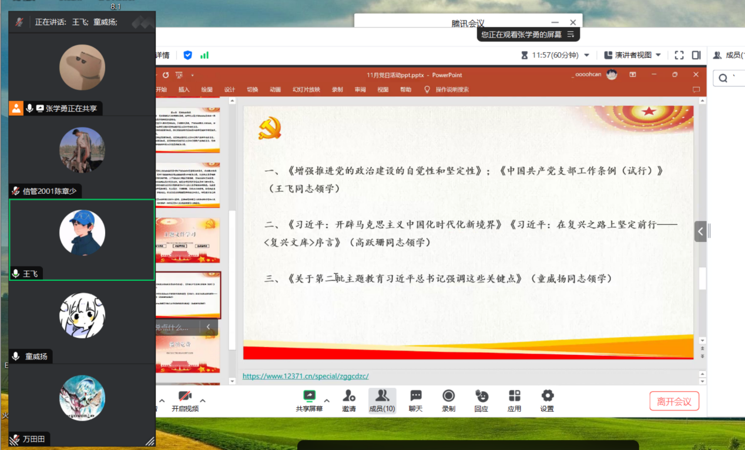Select the 王飞 participant video tile
Image resolution: width=745 pixels, height=450 pixels.
click(82, 240)
